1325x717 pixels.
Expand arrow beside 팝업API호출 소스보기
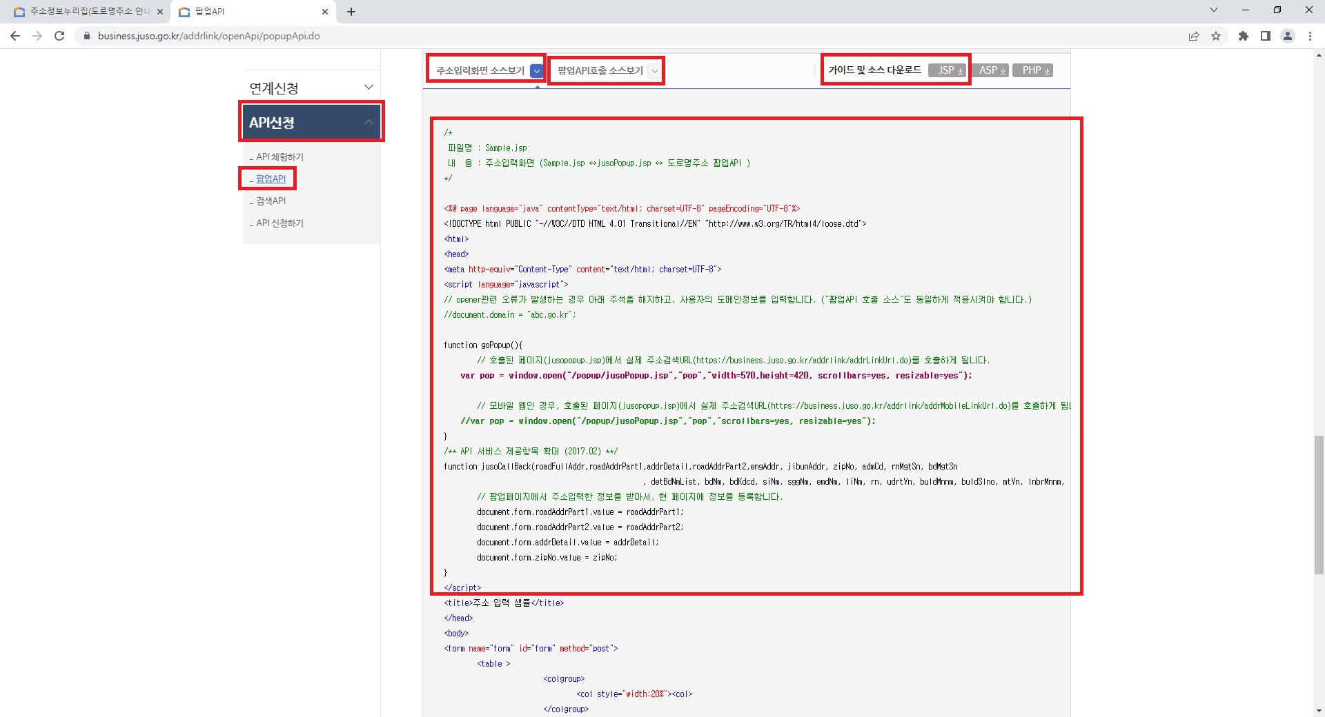coord(654,70)
